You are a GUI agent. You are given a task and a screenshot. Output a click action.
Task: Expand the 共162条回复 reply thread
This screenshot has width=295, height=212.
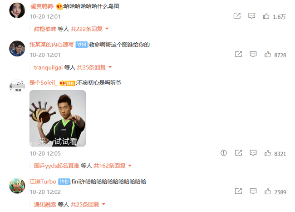[112, 166]
